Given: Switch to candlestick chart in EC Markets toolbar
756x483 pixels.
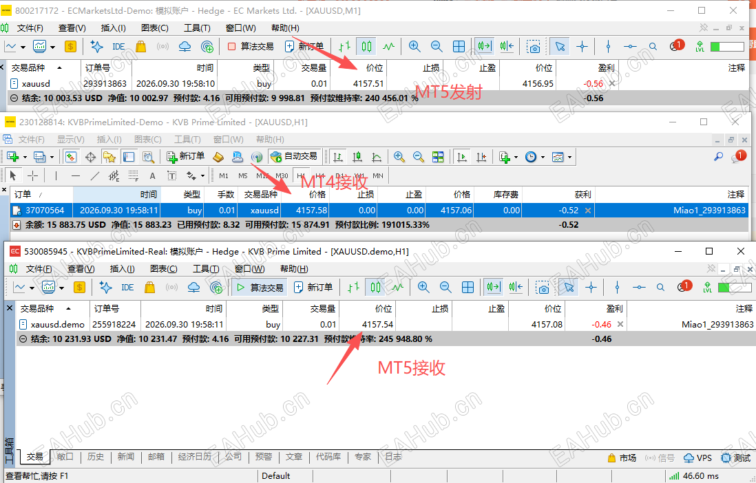Looking at the screenshot, I should [x=367, y=46].
